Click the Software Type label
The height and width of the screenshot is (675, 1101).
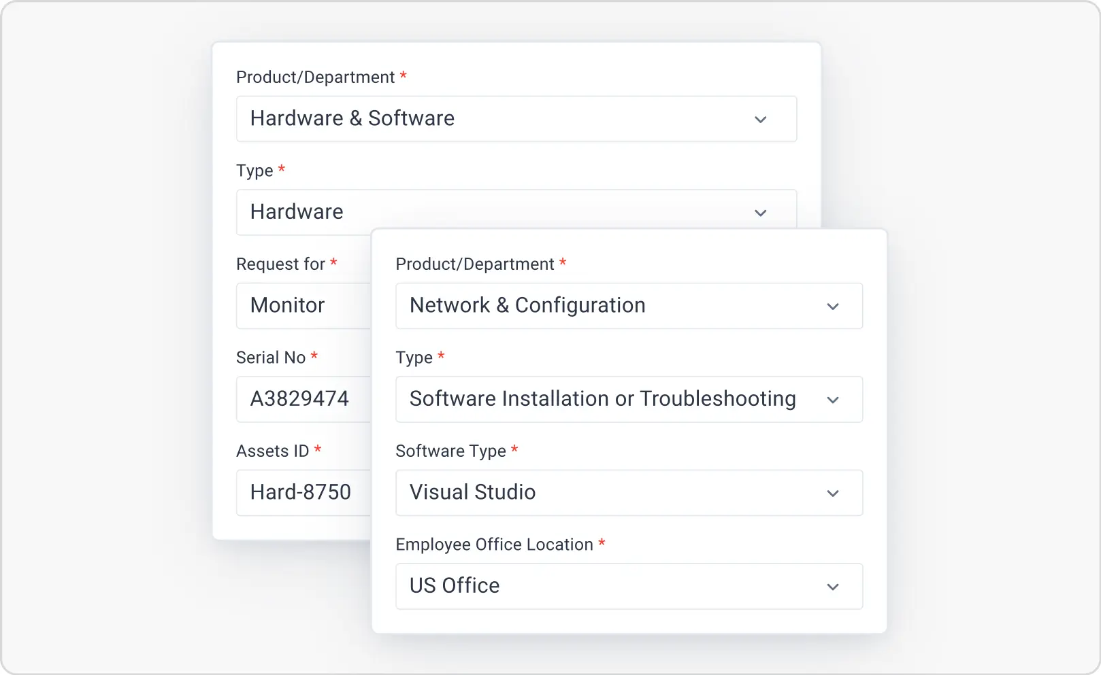pyautogui.click(x=450, y=451)
